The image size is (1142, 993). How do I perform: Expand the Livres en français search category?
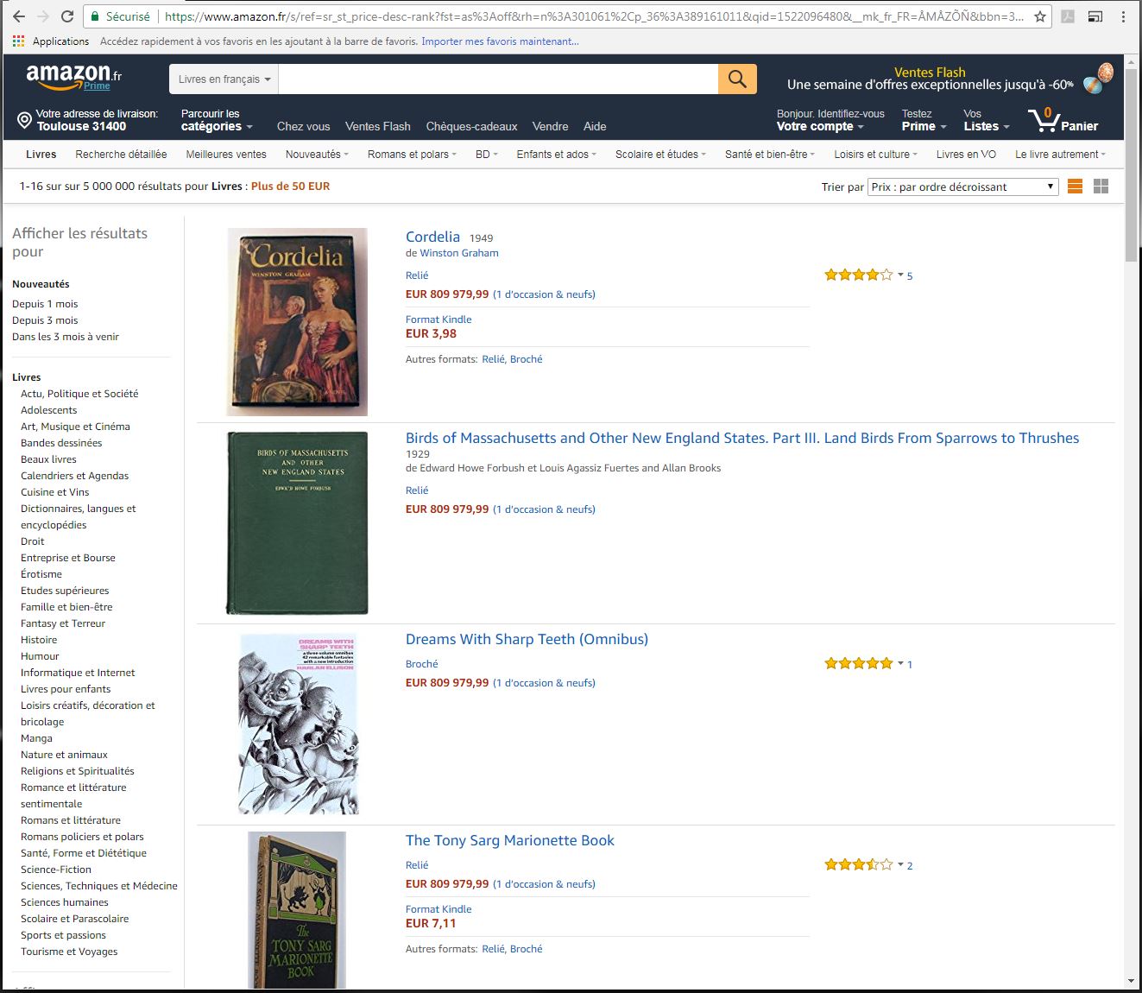click(224, 79)
